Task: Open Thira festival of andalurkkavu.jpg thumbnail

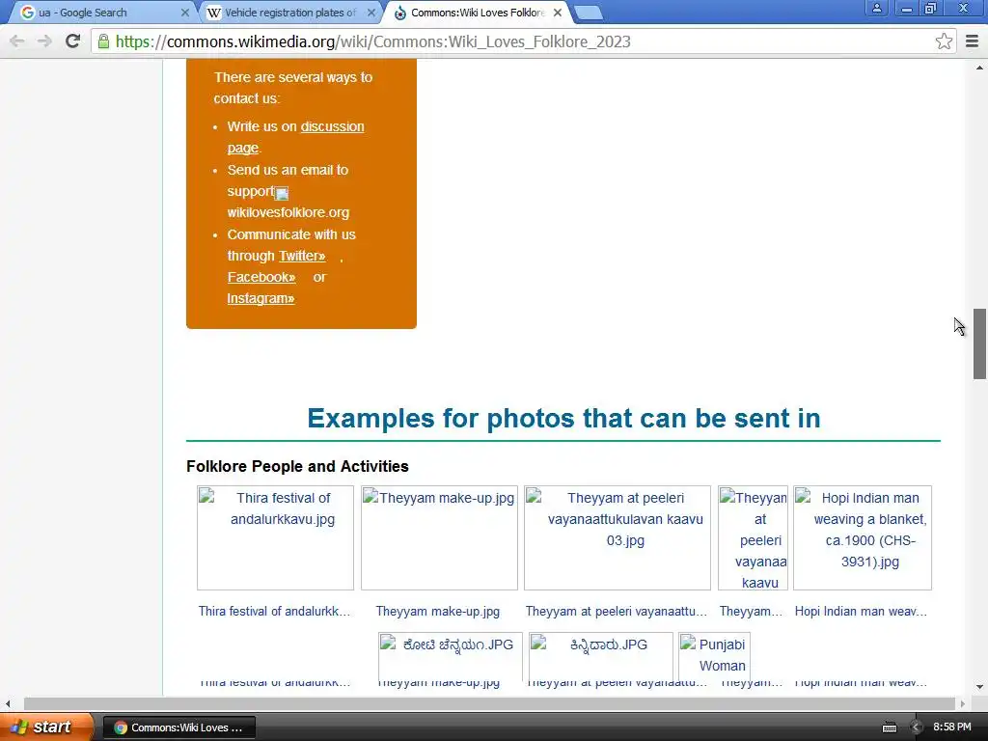Action: (275, 537)
